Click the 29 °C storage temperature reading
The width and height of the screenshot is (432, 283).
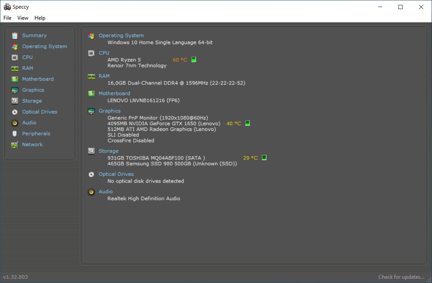250,158
